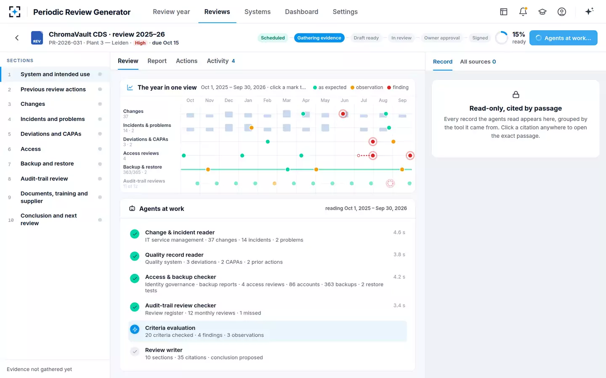Screen dimensions: 606x378
Task: Click the green check for Audit-trail review checker
Action: [x=135, y=307]
